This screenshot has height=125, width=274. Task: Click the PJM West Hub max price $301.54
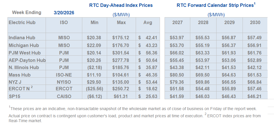(x=121, y=53)
